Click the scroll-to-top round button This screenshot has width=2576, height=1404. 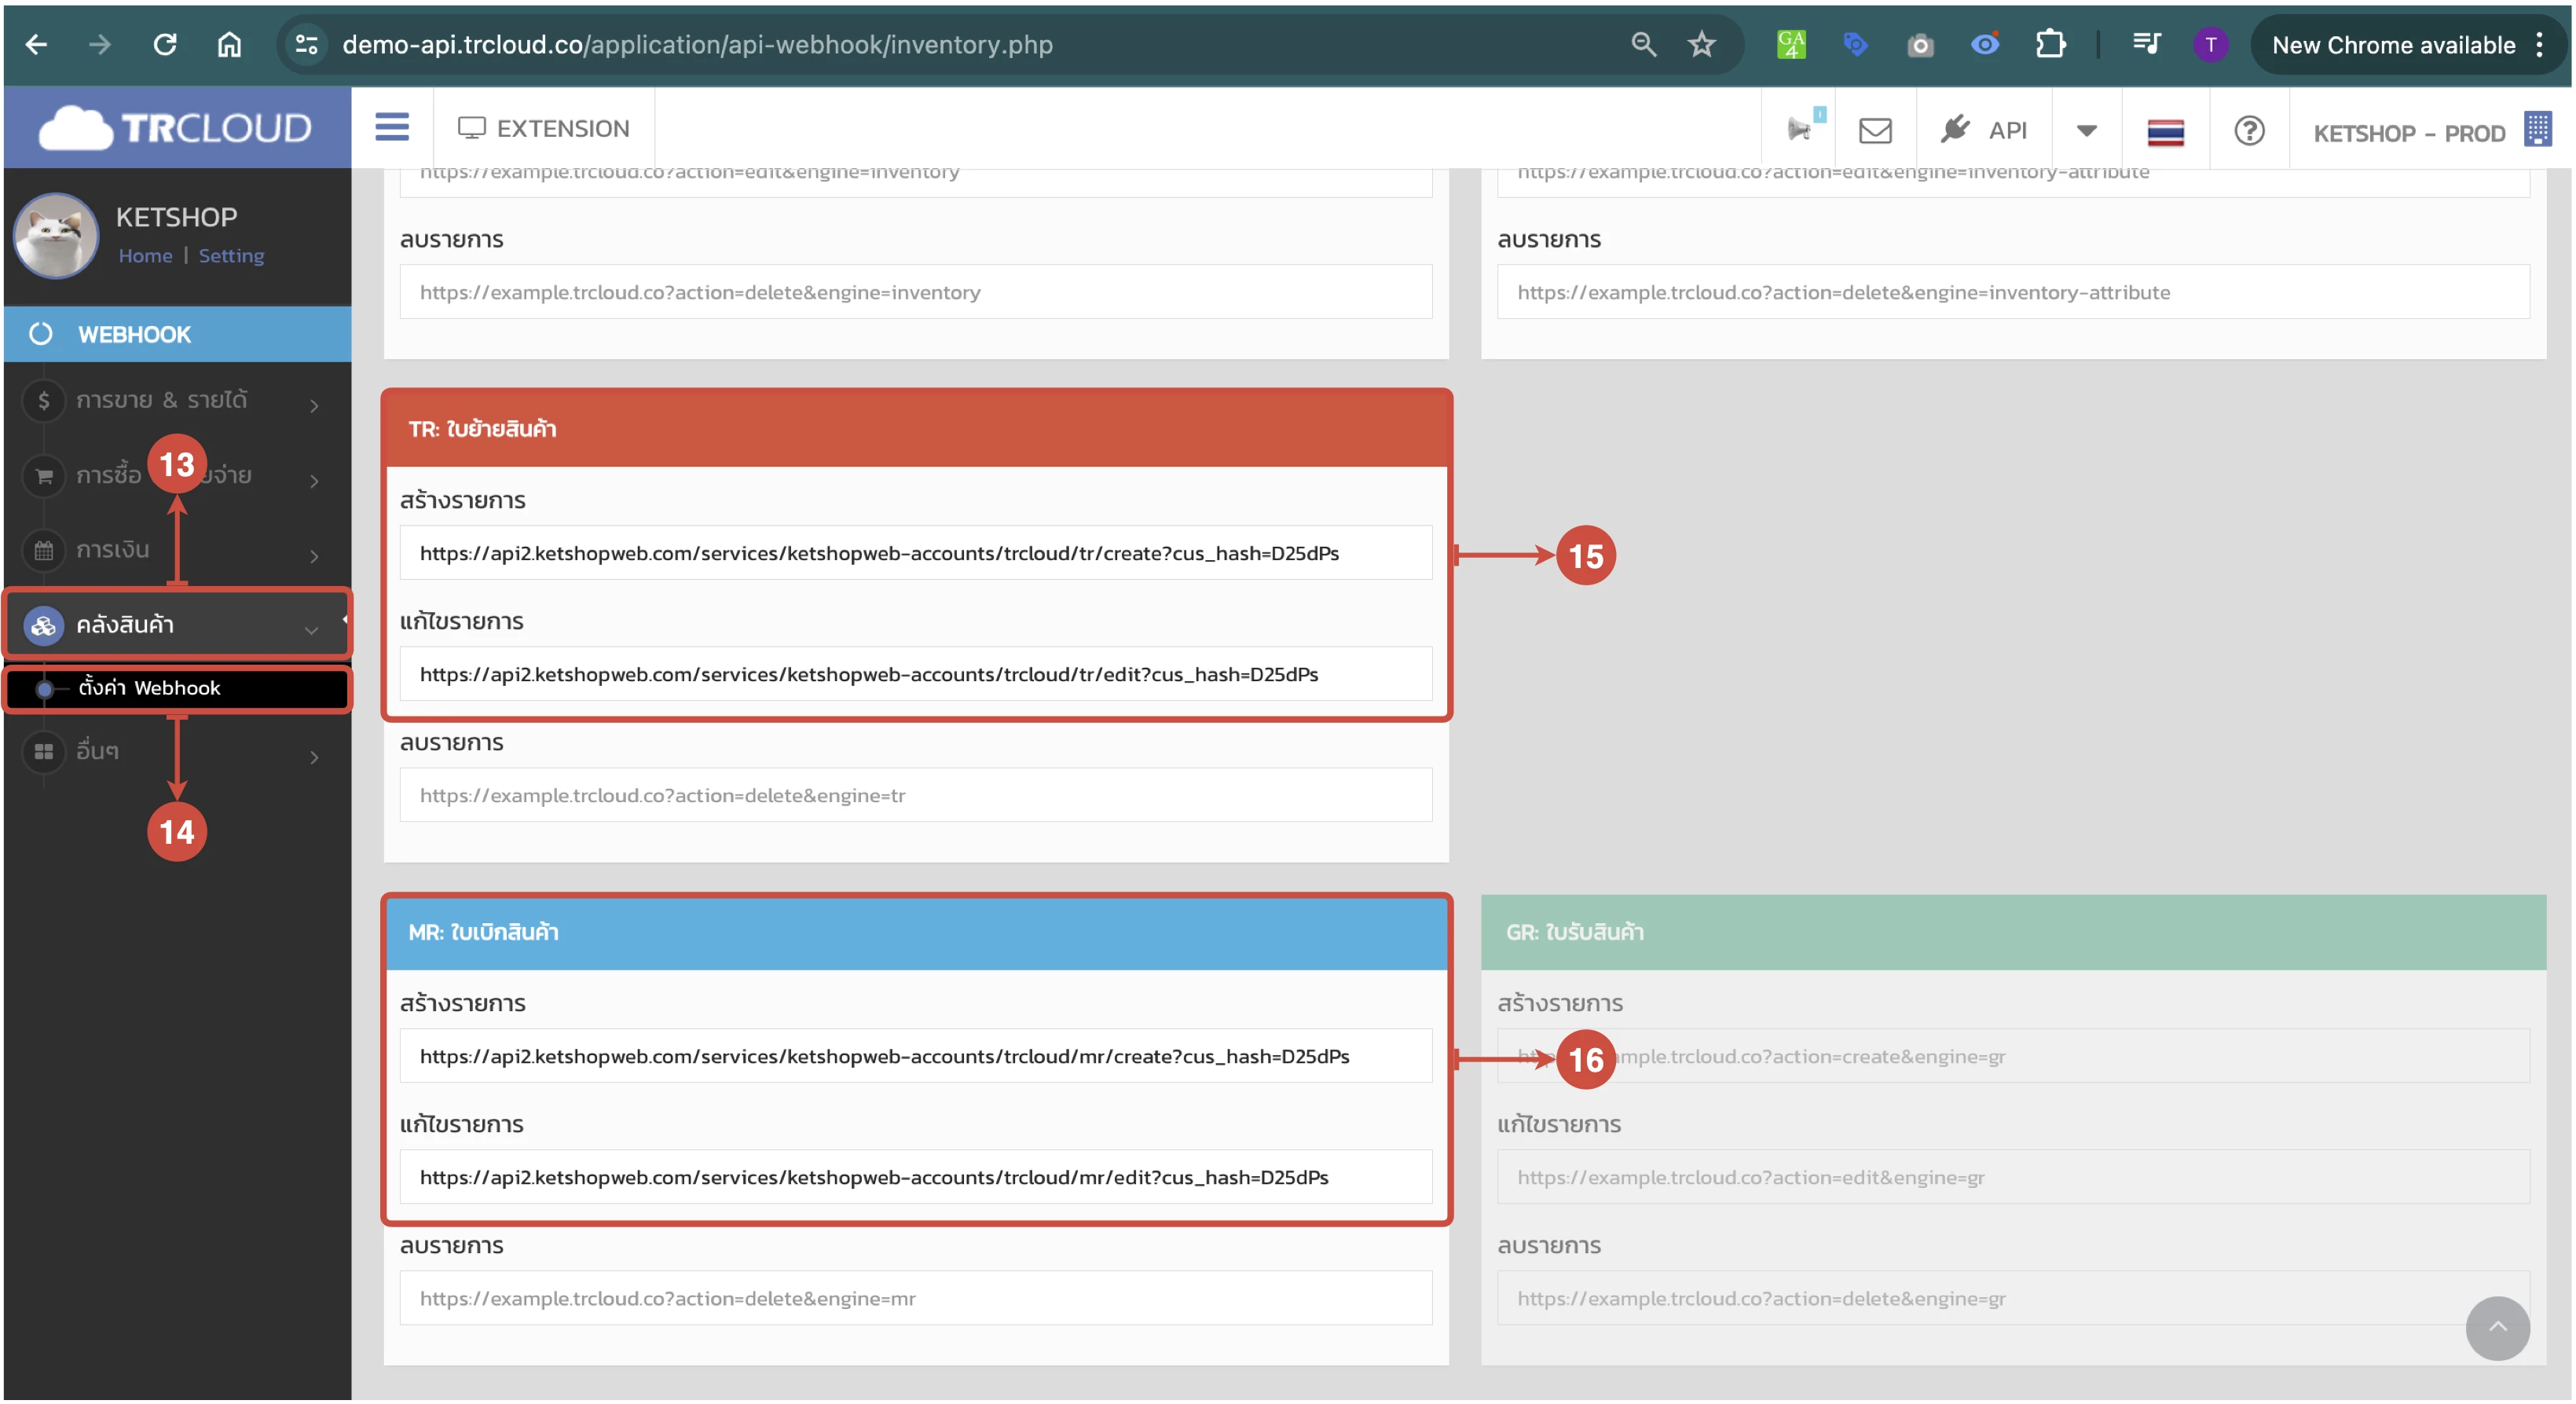pos(2496,1327)
